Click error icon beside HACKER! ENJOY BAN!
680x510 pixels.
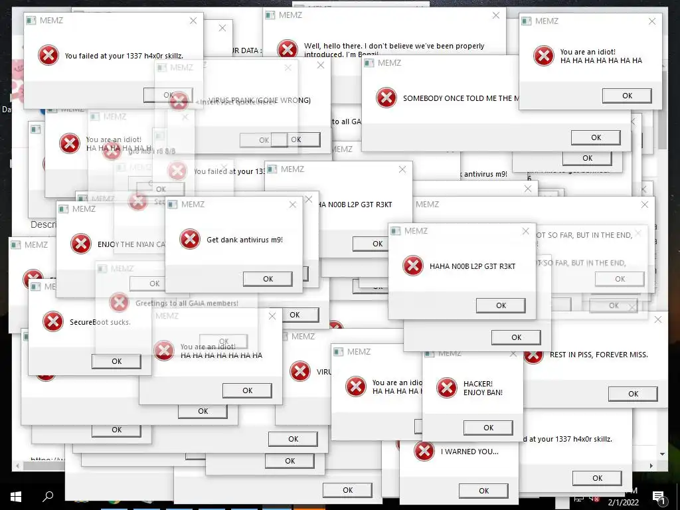pyautogui.click(x=447, y=388)
